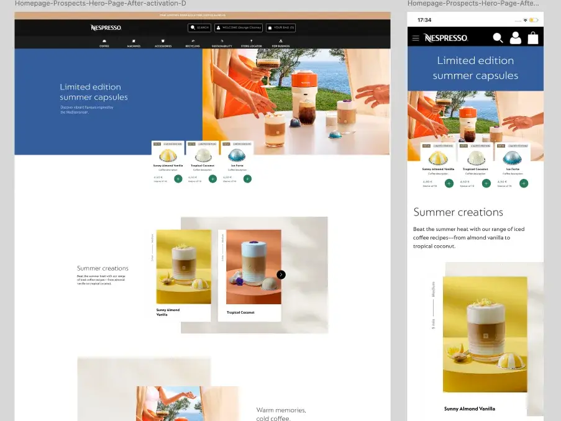The height and width of the screenshot is (421, 561).
Task: Add Ice Forte capsule via green plus on desktop
Action: [x=247, y=179]
